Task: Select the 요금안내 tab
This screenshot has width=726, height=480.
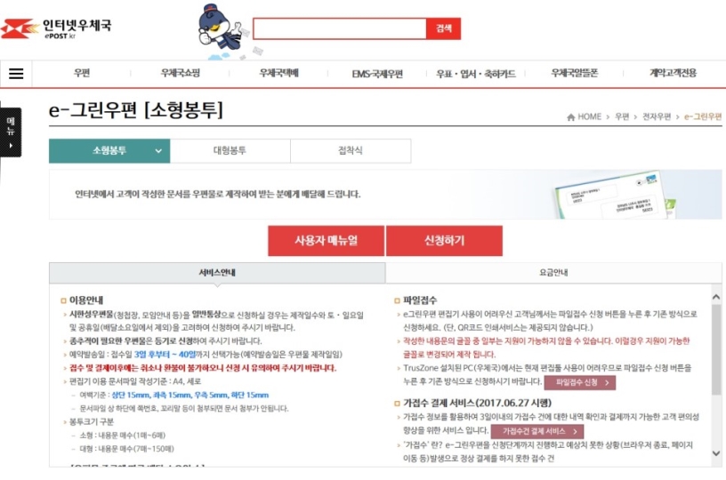Action: (553, 272)
